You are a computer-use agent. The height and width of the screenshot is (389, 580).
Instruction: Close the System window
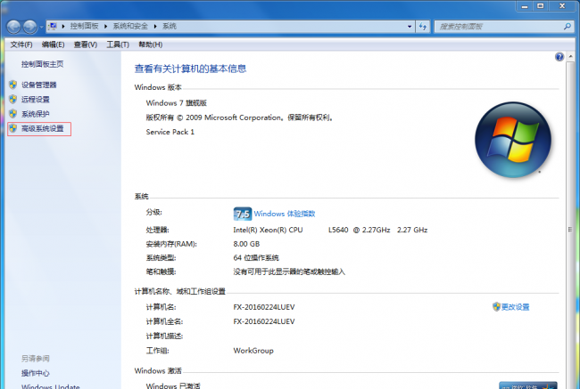pyautogui.click(x=562, y=6)
